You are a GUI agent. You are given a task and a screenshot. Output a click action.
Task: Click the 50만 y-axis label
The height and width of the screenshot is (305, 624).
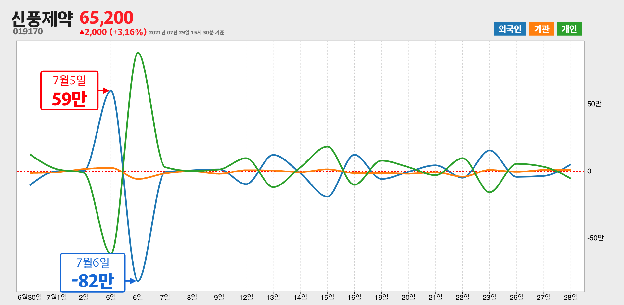pos(594,104)
